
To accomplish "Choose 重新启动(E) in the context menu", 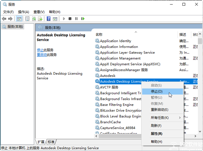I will (162, 110).
